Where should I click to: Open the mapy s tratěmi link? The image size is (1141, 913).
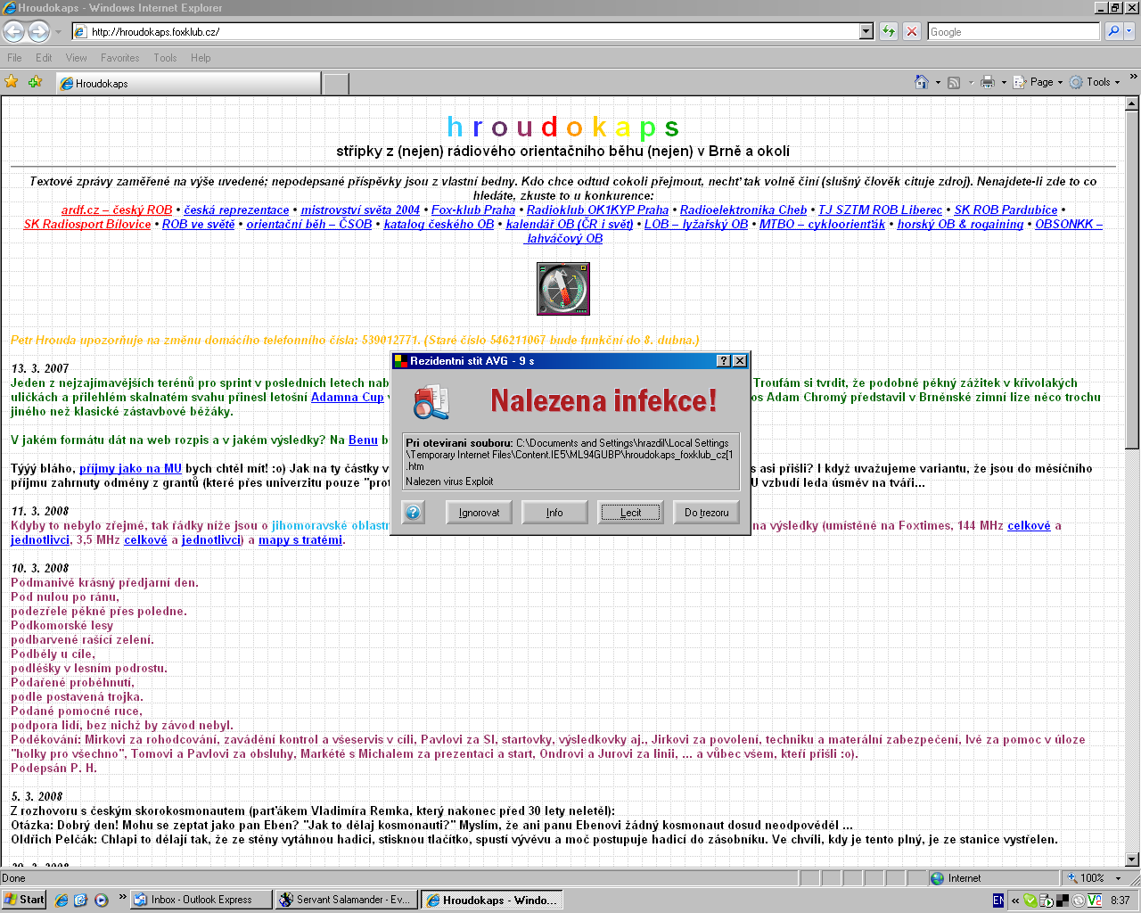300,540
